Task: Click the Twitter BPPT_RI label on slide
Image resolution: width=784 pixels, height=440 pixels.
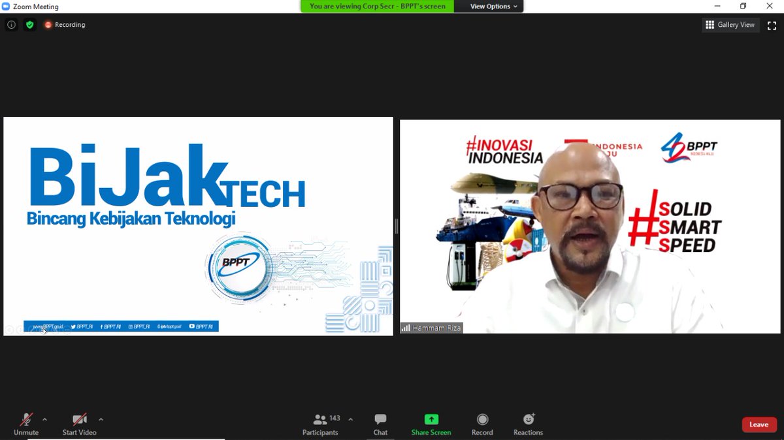Action: (x=82, y=326)
